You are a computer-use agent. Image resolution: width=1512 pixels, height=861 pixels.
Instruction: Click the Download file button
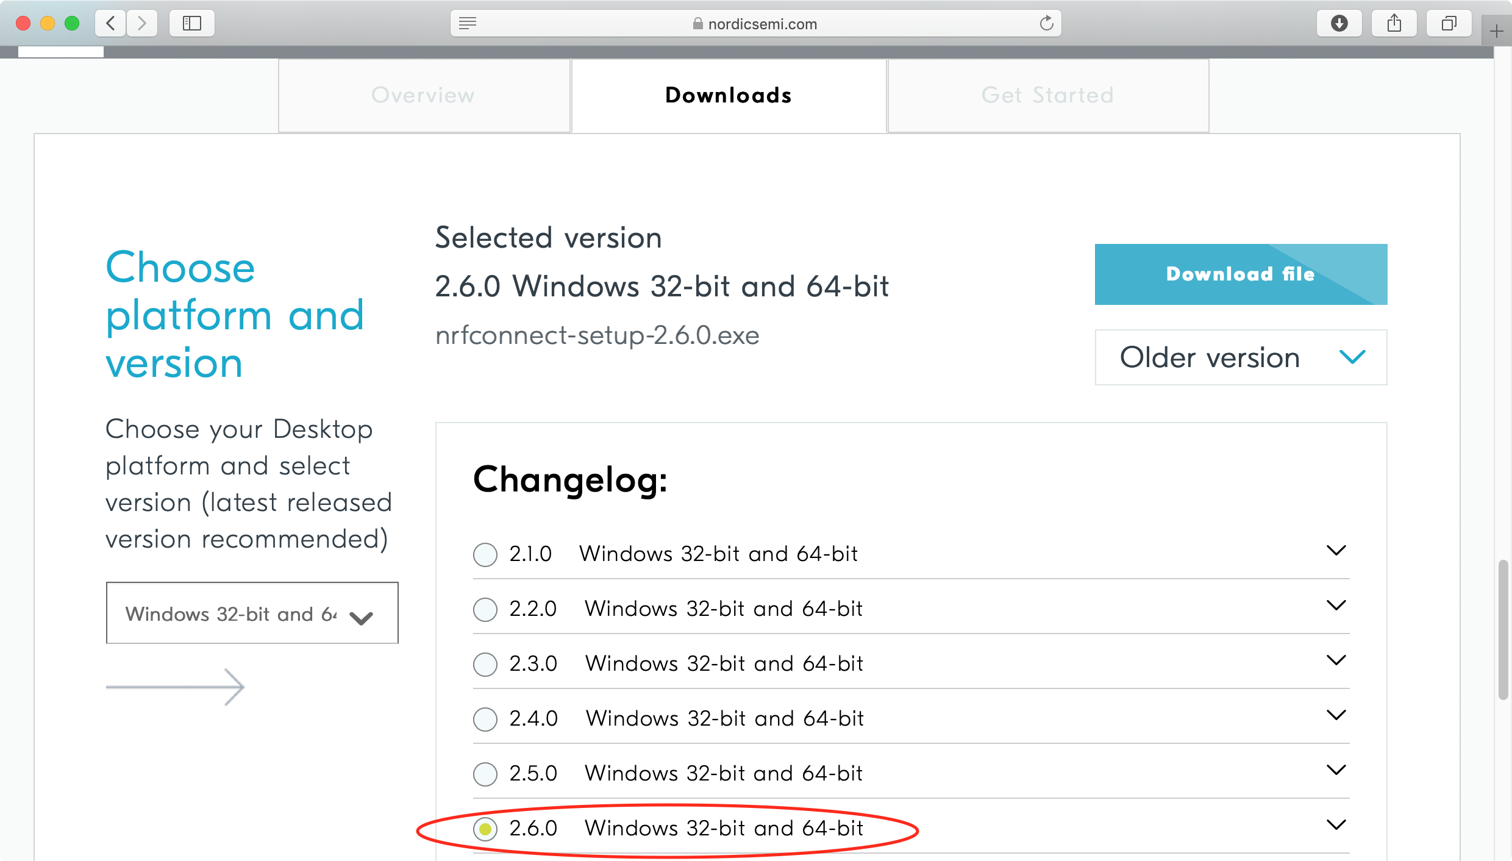(1241, 274)
